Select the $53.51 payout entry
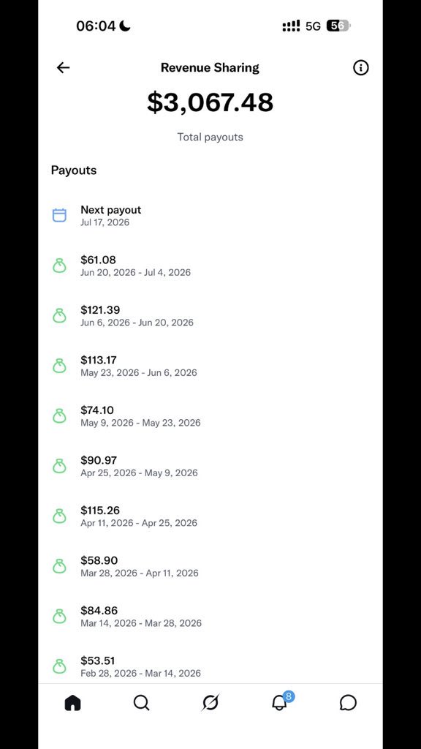This screenshot has width=421, height=749. [x=210, y=666]
